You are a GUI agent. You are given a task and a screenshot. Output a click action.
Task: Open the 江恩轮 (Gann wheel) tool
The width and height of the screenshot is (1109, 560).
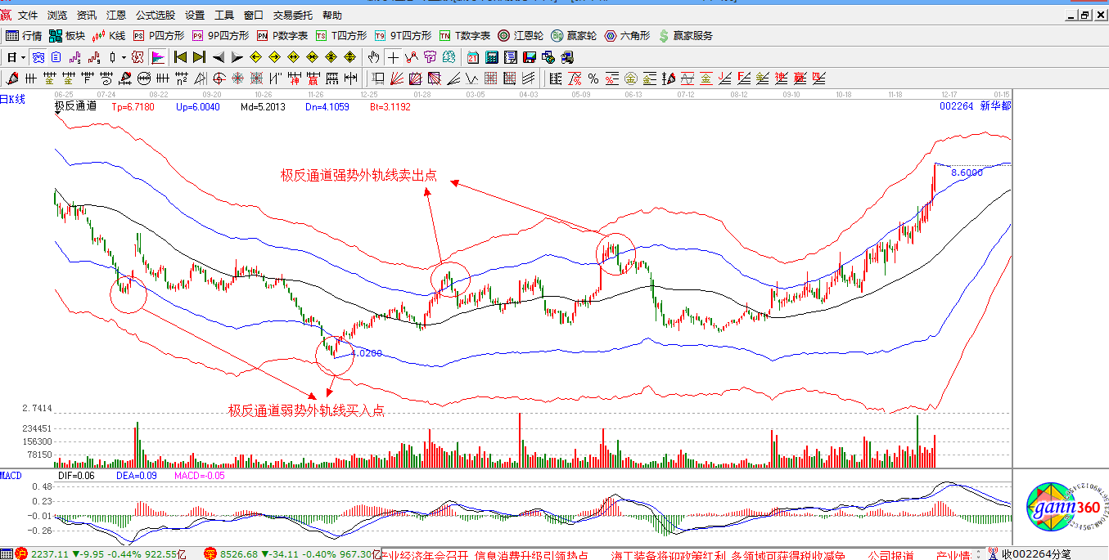[x=515, y=36]
